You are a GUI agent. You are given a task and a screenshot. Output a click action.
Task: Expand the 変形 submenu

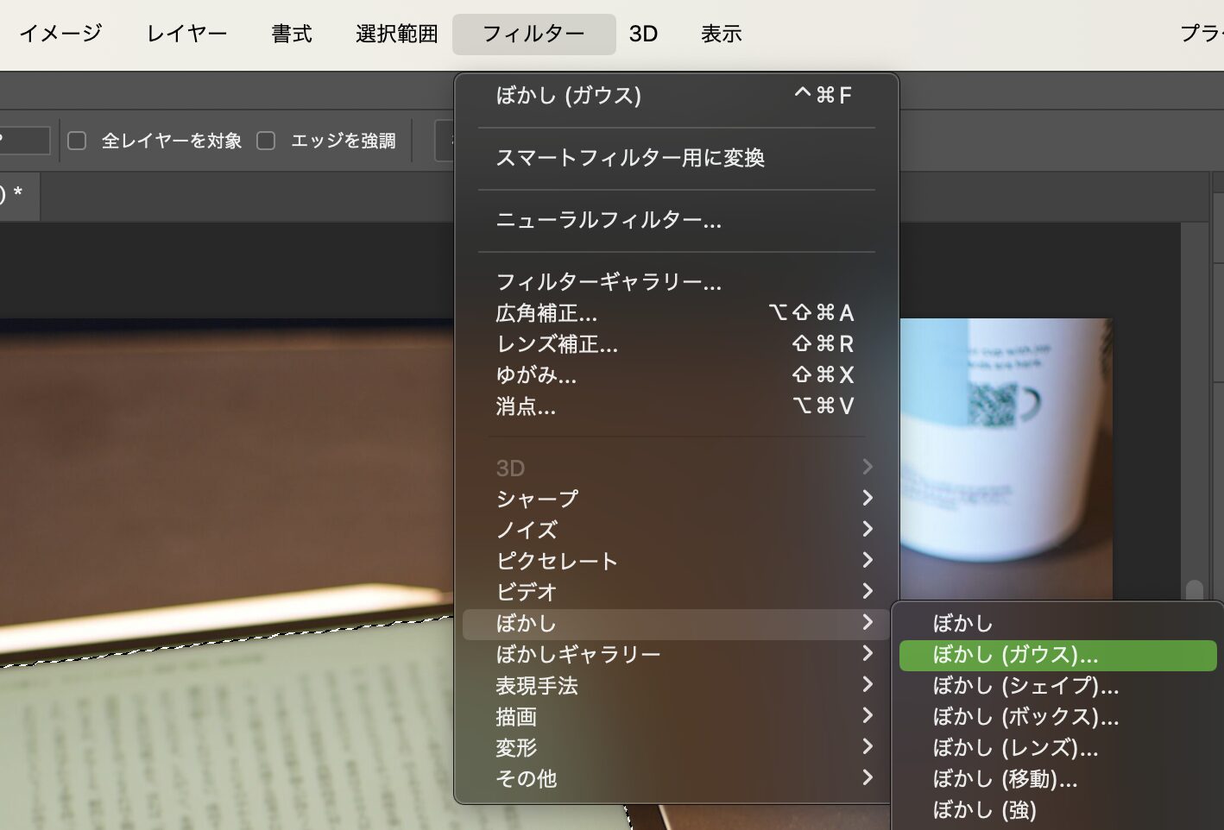click(x=676, y=748)
